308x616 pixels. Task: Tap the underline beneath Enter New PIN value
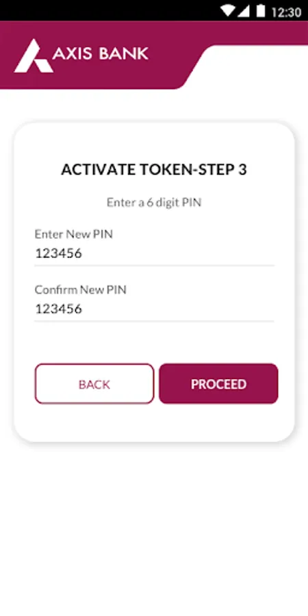click(x=154, y=266)
